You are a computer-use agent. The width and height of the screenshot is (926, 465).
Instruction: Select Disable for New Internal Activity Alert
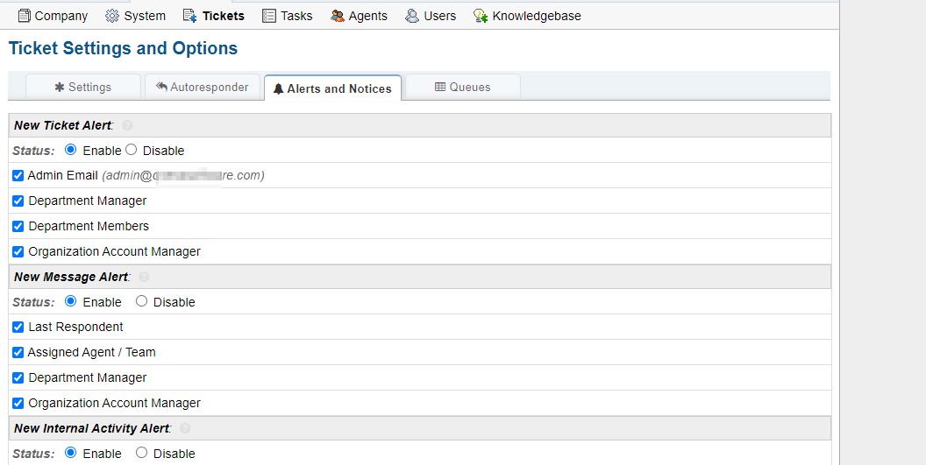point(142,453)
